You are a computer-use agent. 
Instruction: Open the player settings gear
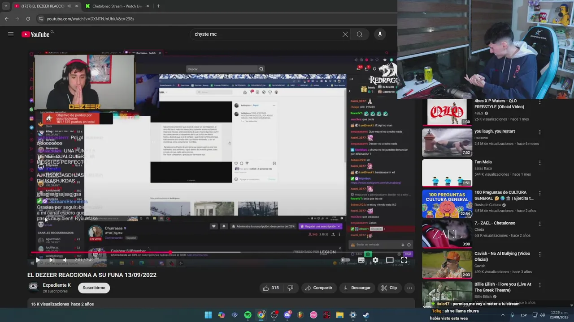click(x=375, y=260)
